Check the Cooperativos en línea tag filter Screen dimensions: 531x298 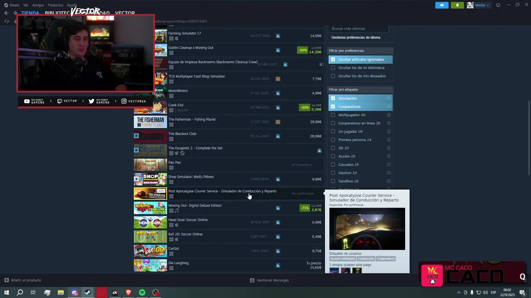(x=333, y=123)
